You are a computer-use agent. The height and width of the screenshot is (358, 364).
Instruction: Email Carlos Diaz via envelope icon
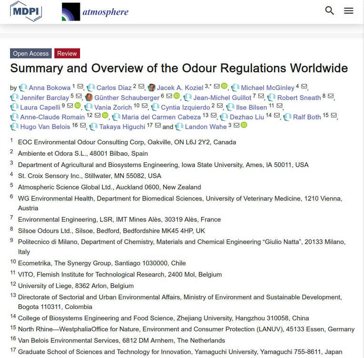(141, 86)
